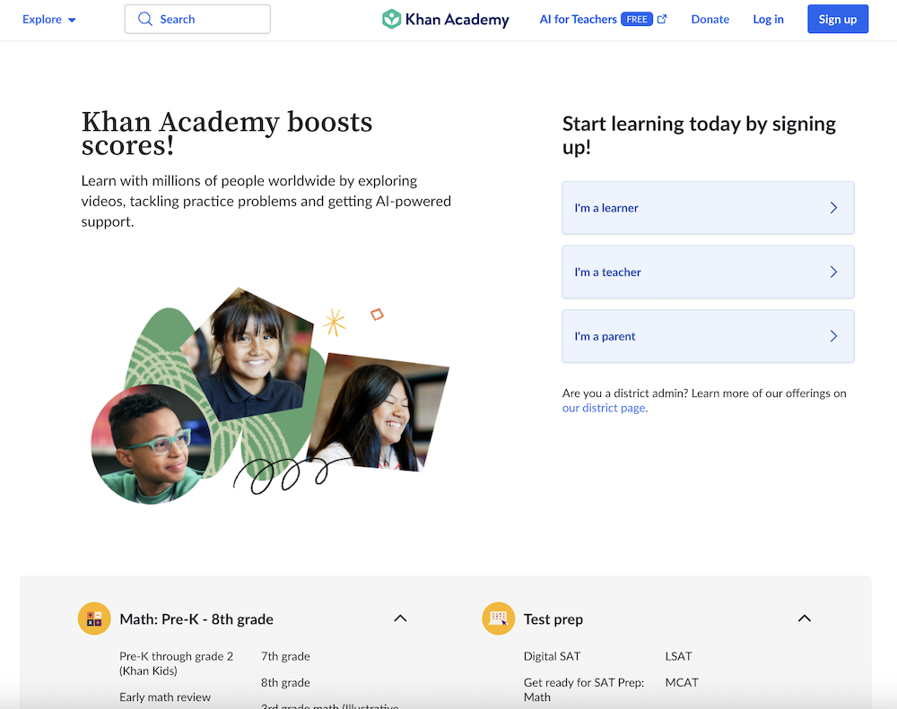The height and width of the screenshot is (709, 897).
Task: Open the our district page link
Action: tap(604, 408)
